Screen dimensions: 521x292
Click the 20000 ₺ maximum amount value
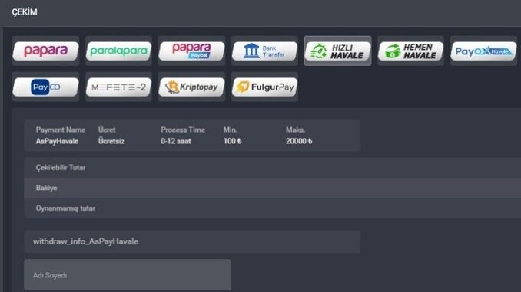(299, 141)
